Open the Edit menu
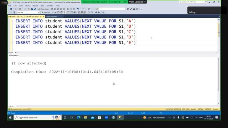This screenshot has height=128, width=228. pyautogui.click(x=15, y=6)
